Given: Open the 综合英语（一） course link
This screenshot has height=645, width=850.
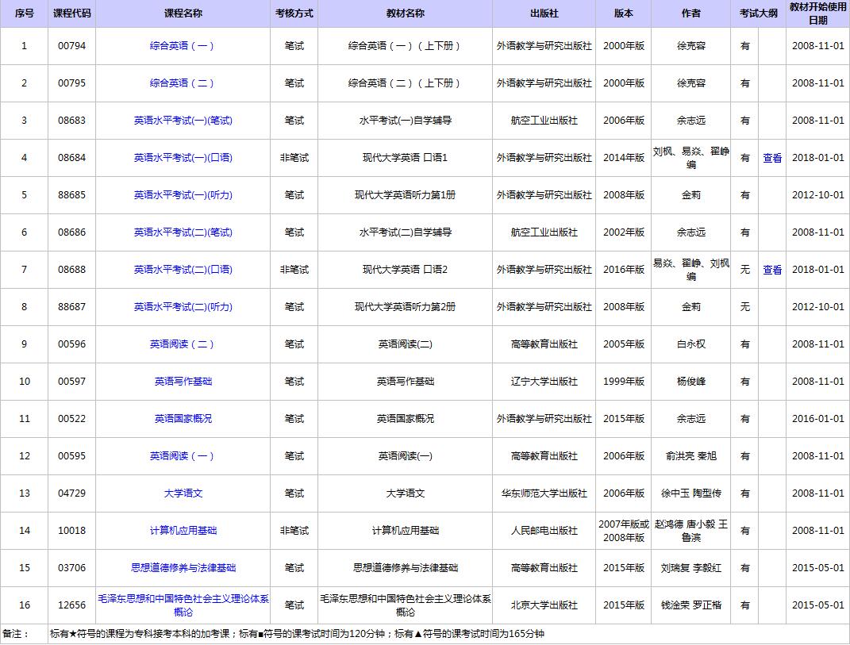Looking at the screenshot, I should click(x=183, y=46).
